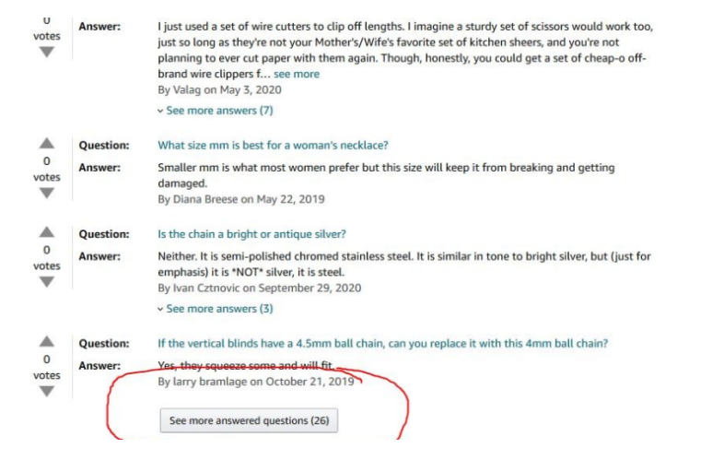The width and height of the screenshot is (724, 460).
Task: Upvote the vertical blinds ball chain question
Action: pyautogui.click(x=46, y=342)
